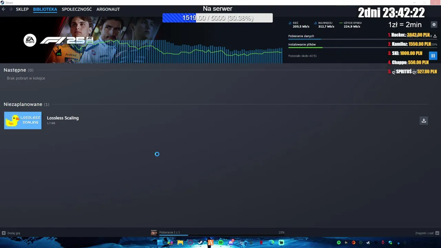Click the Dodaj grę button
The image size is (441, 248).
[x=11, y=233]
